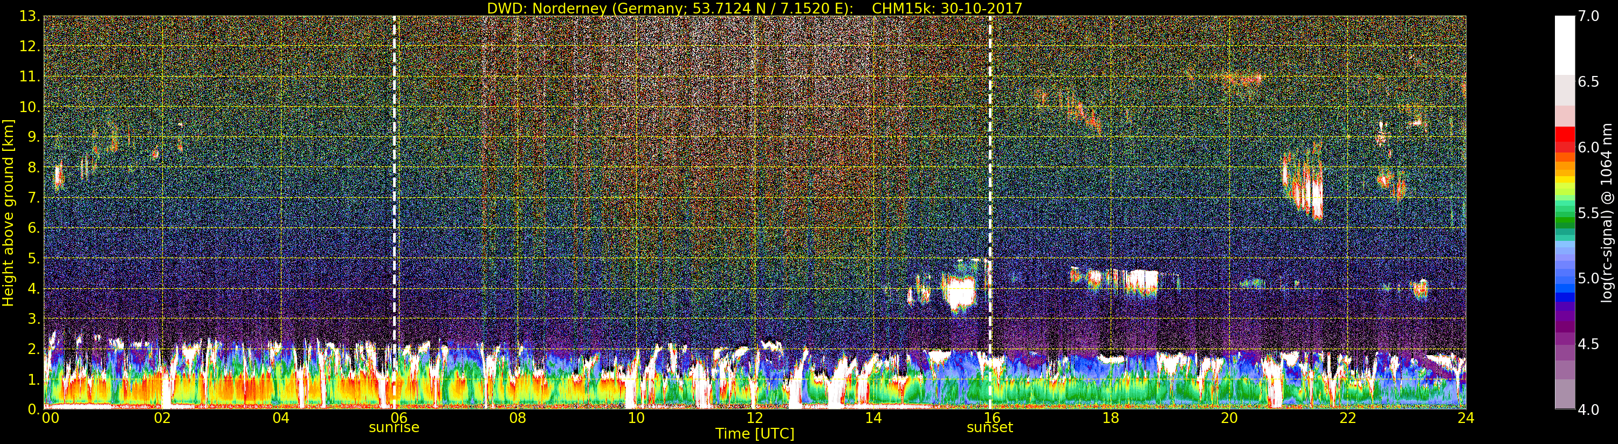The width and height of the screenshot is (1618, 444).
Task: Click the time axis tick label '06'
Action: [400, 417]
